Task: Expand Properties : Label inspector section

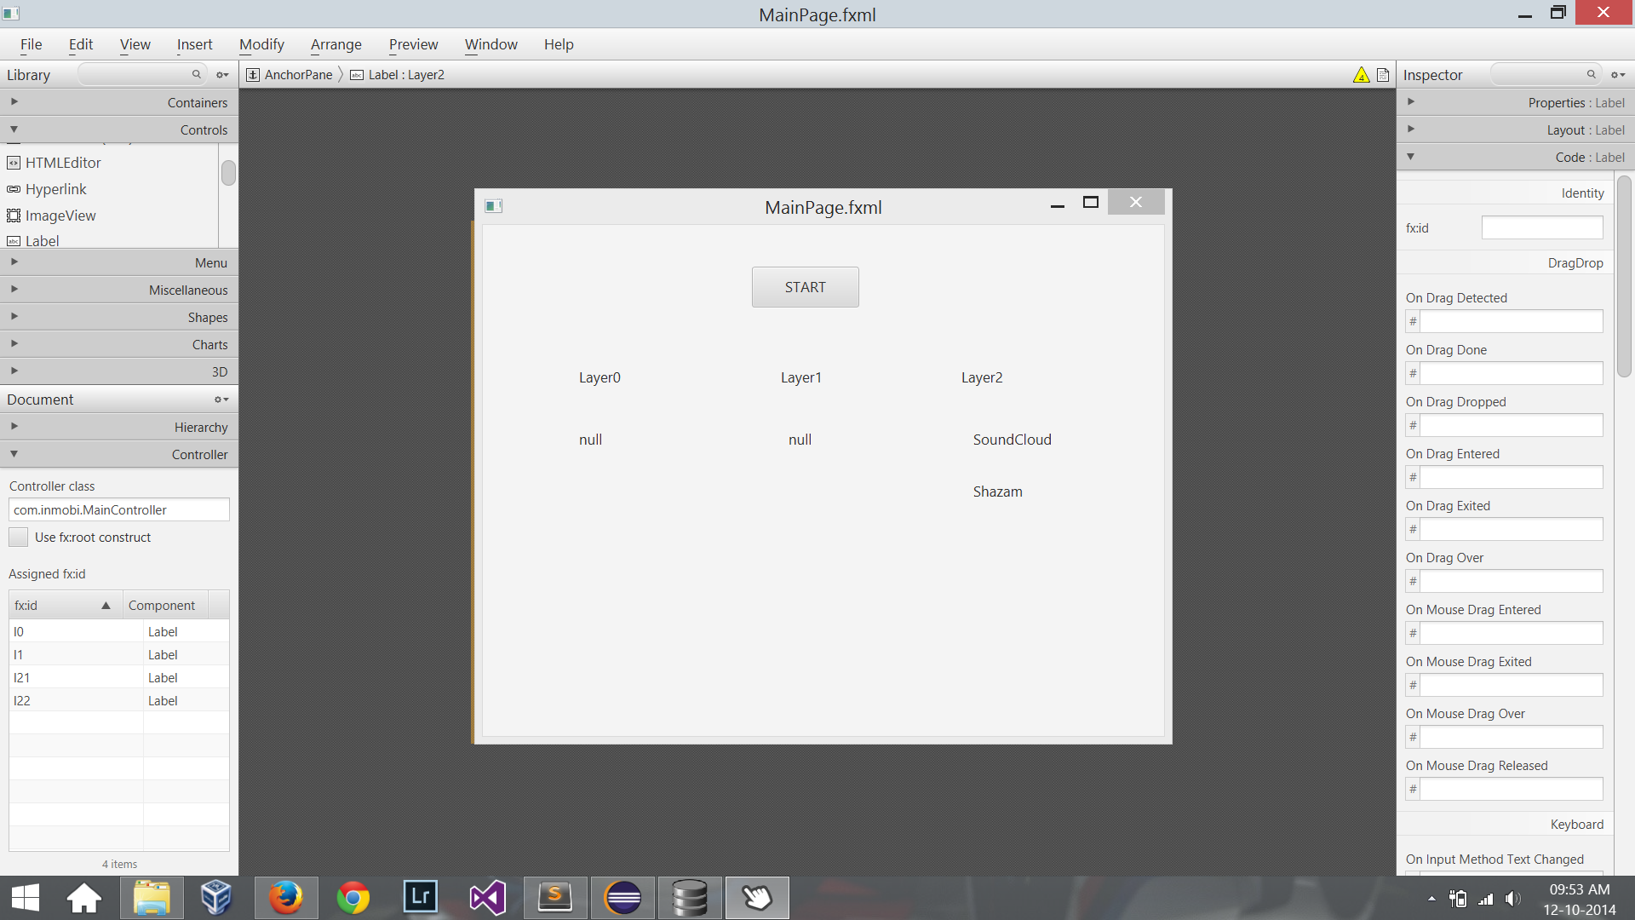Action: 1515,102
